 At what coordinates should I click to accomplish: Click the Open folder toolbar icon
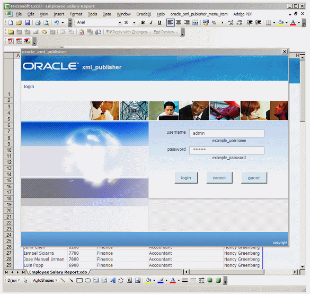point(19,23)
